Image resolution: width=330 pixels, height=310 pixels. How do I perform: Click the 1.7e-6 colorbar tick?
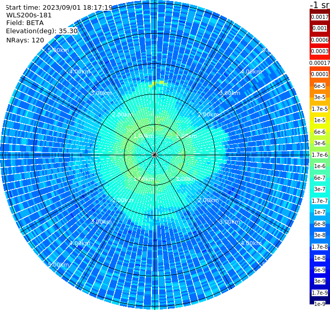(x=320, y=155)
